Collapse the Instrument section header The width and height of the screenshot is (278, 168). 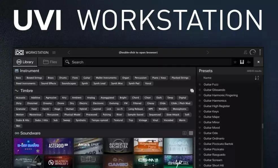tap(27, 71)
